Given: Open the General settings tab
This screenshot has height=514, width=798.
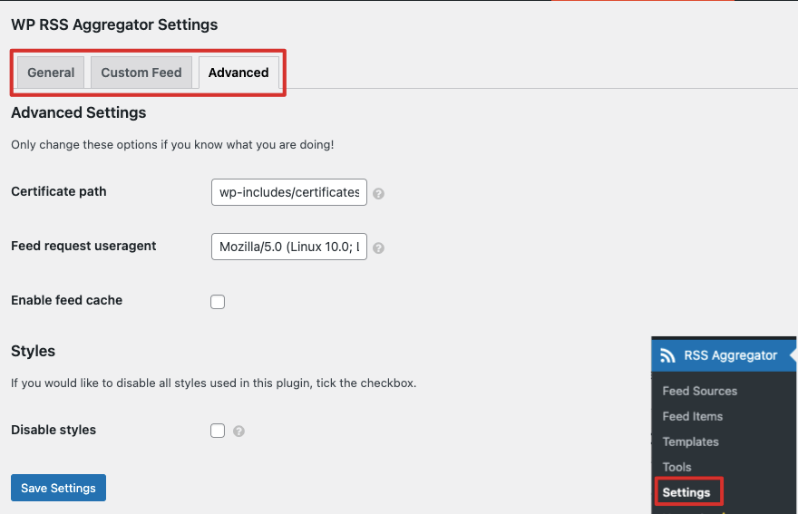Looking at the screenshot, I should coord(51,73).
